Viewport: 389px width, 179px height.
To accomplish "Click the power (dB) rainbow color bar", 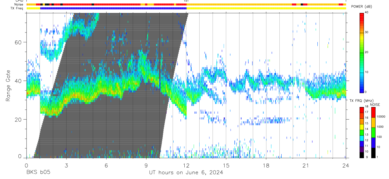I will click(x=362, y=52).
